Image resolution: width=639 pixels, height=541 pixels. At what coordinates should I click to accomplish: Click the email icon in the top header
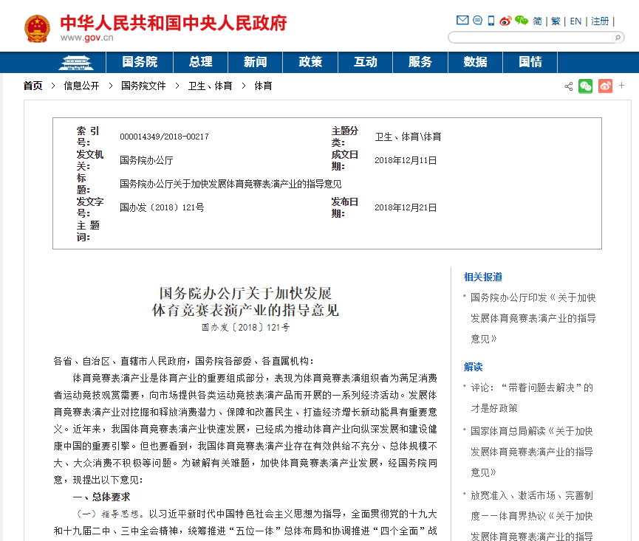(x=462, y=20)
